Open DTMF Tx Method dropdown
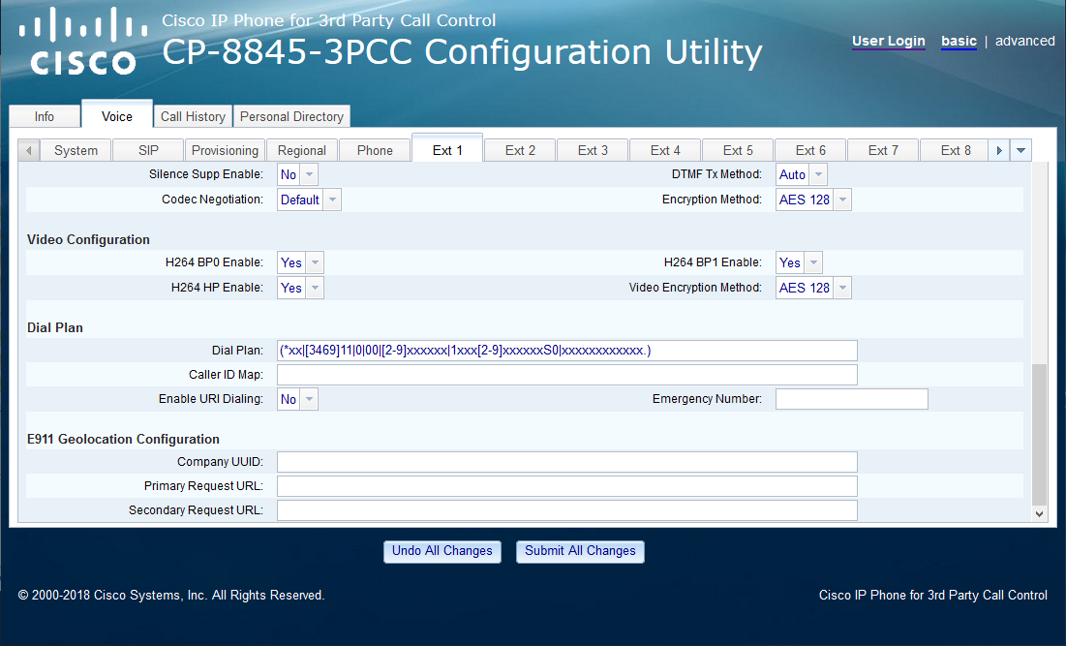 802,175
